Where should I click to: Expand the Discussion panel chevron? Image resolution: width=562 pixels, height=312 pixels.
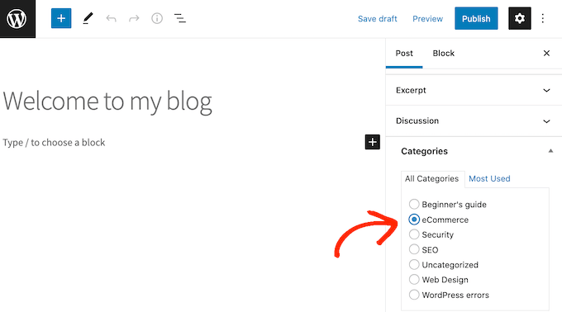(546, 121)
